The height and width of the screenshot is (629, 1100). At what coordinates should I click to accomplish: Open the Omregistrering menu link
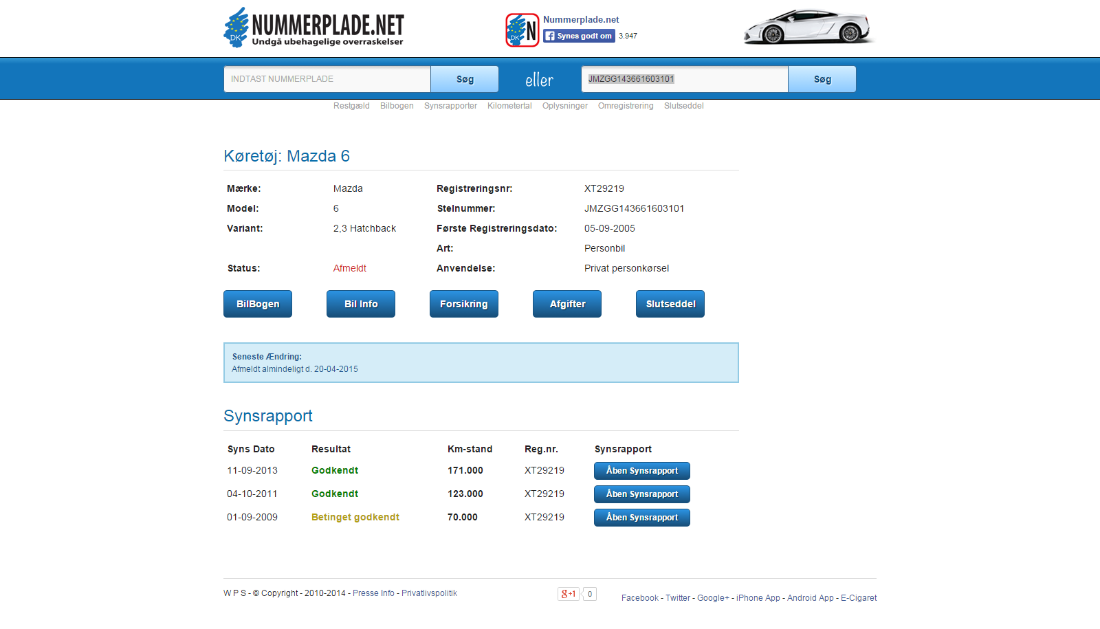pyautogui.click(x=626, y=106)
